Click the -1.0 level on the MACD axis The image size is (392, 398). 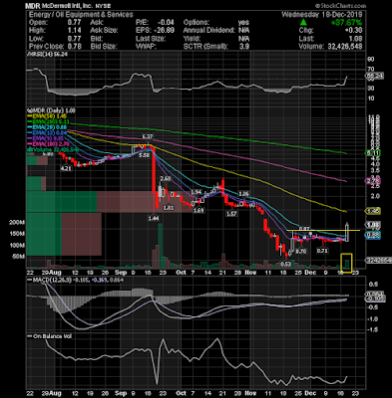pos(373,318)
